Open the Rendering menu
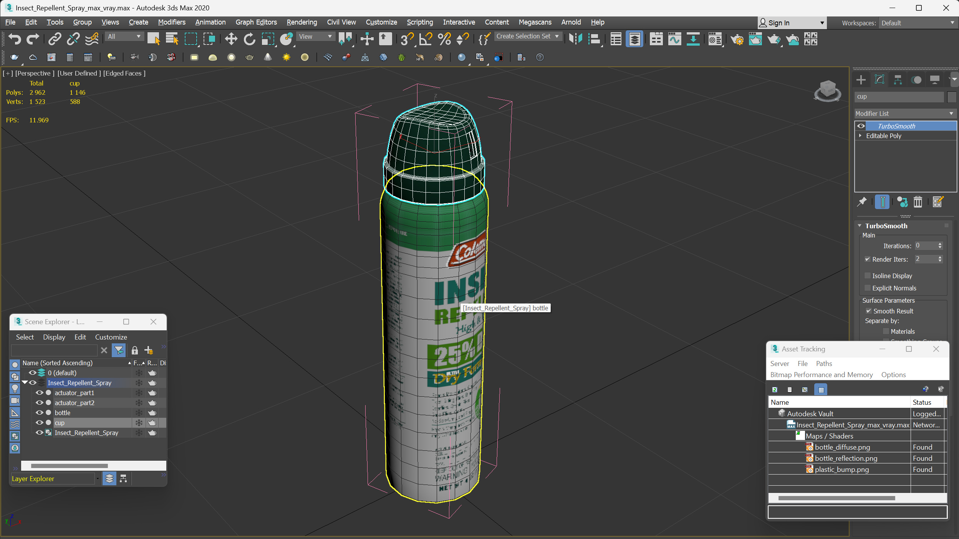 (302, 22)
